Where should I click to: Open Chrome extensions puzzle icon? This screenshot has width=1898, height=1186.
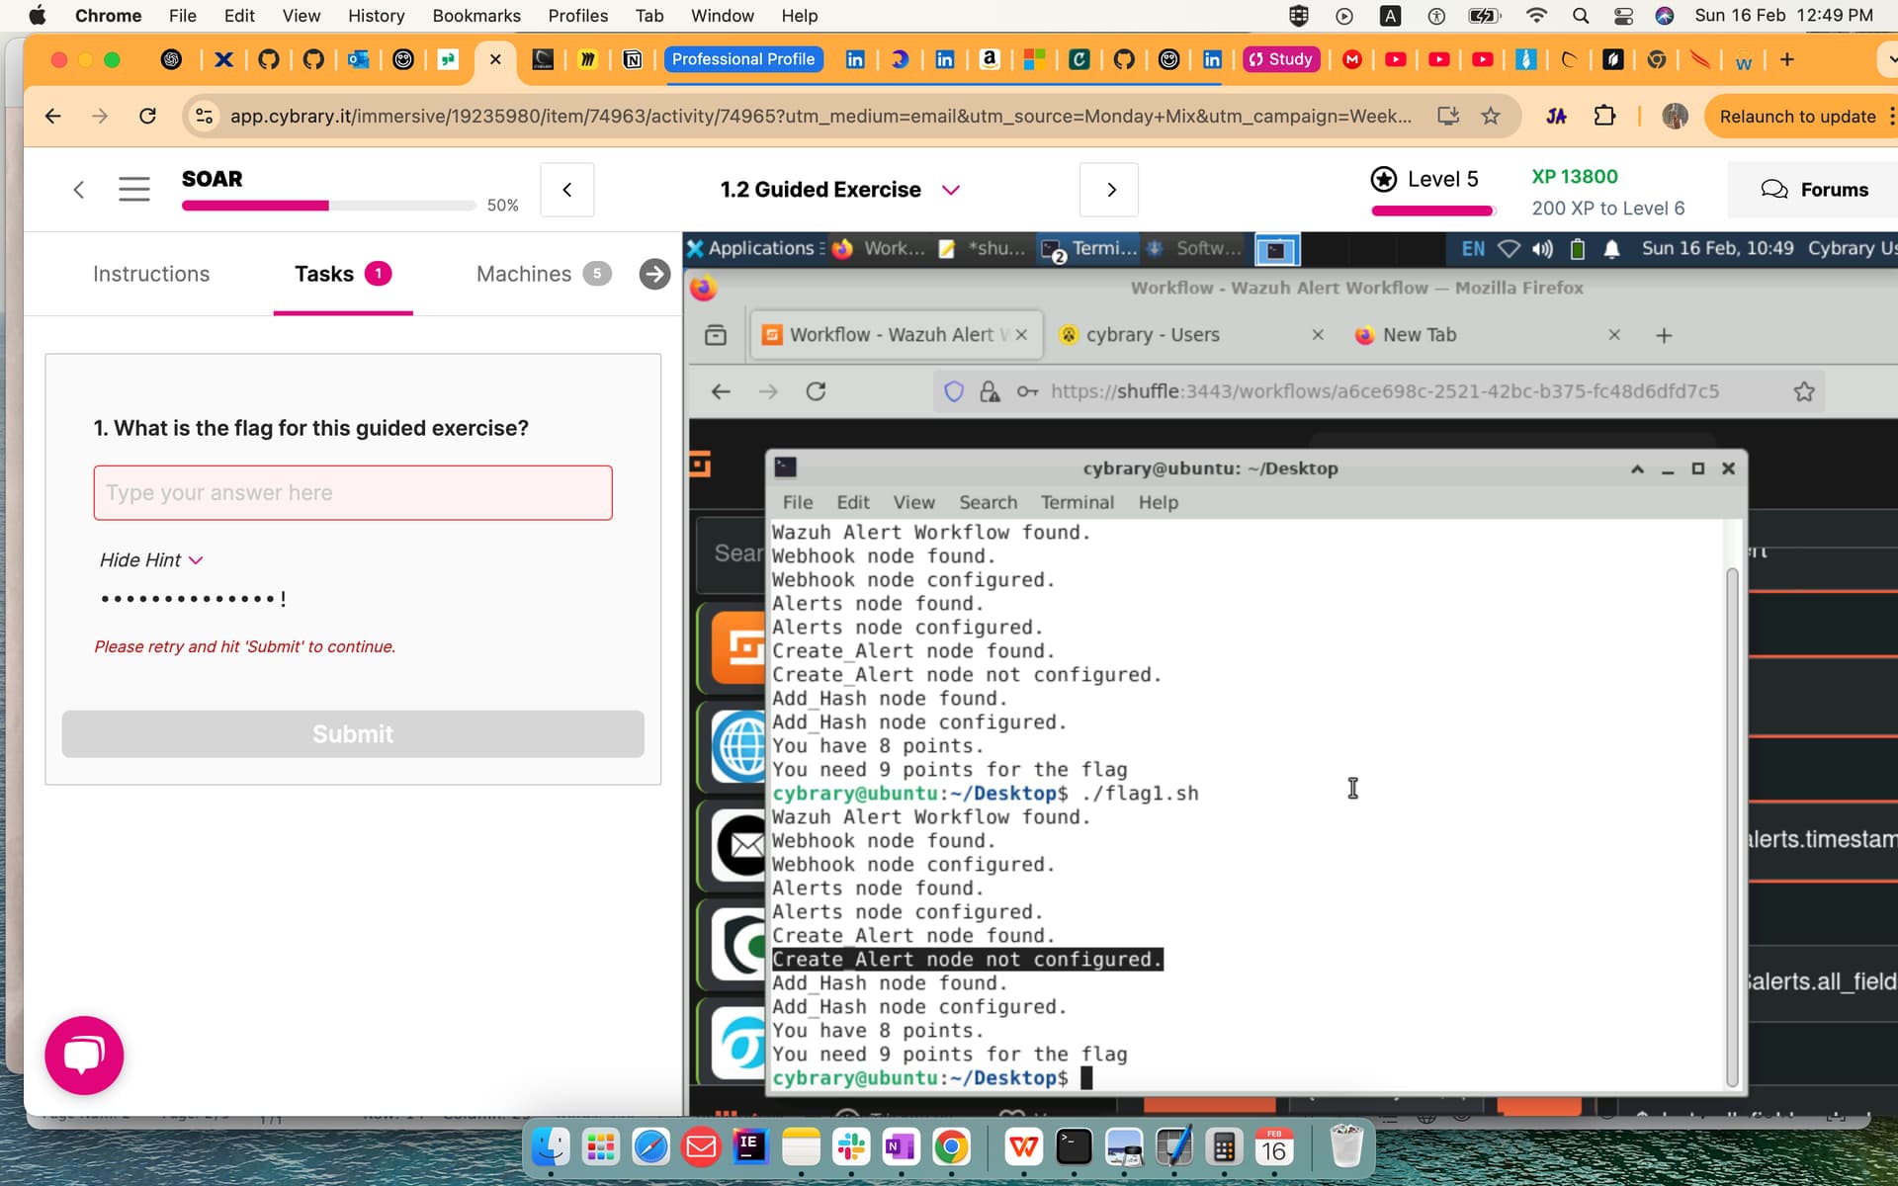click(1604, 117)
